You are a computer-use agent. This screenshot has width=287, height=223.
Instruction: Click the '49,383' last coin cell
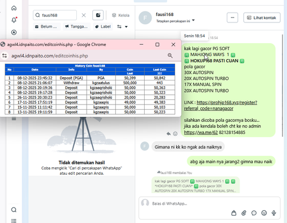pos(160,102)
